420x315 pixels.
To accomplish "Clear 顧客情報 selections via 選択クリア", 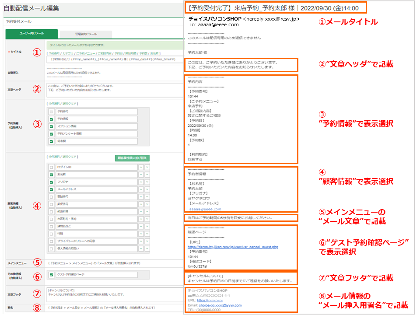I will 70,157.
